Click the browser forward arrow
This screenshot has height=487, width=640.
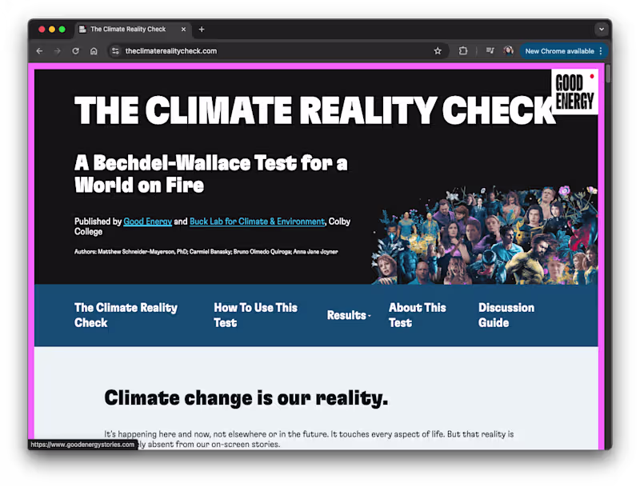(x=58, y=51)
